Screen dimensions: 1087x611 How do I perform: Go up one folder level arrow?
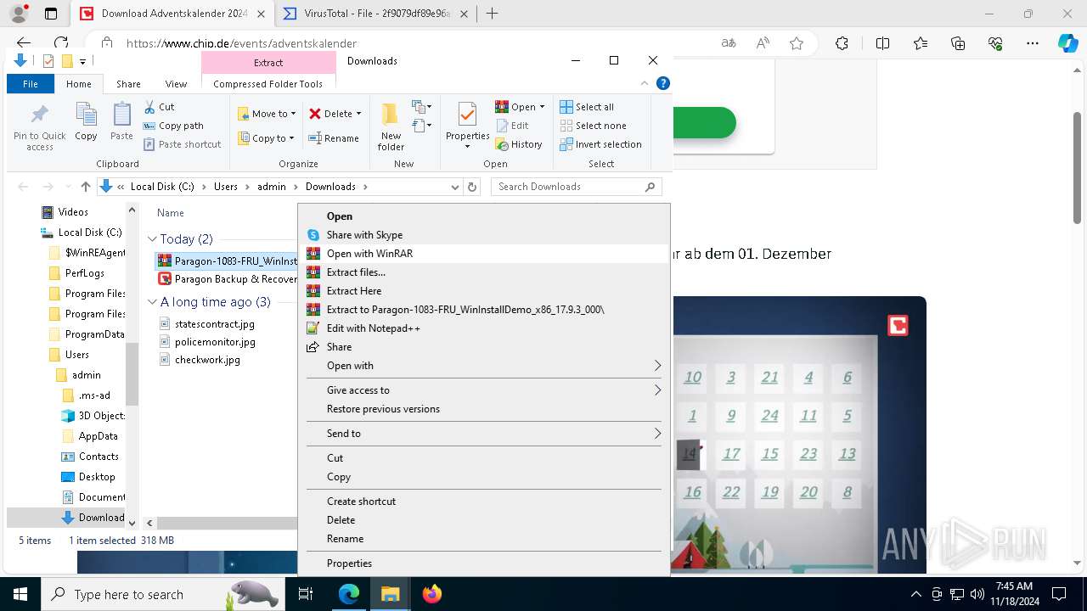point(86,187)
